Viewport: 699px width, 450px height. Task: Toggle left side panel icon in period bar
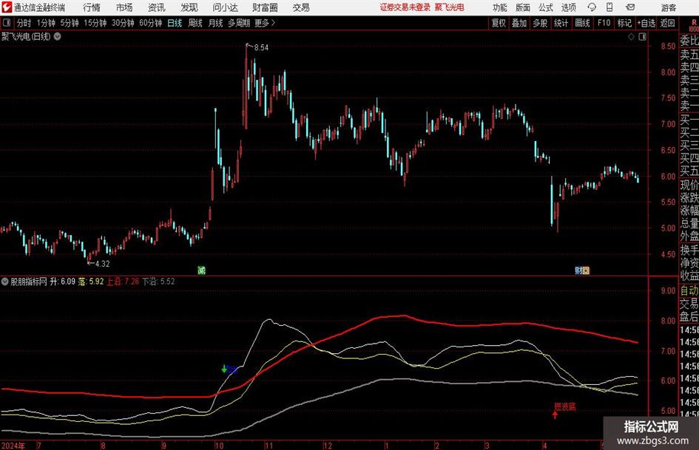[x=7, y=23]
